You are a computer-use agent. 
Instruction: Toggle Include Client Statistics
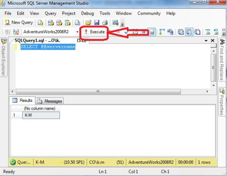pos(170,32)
